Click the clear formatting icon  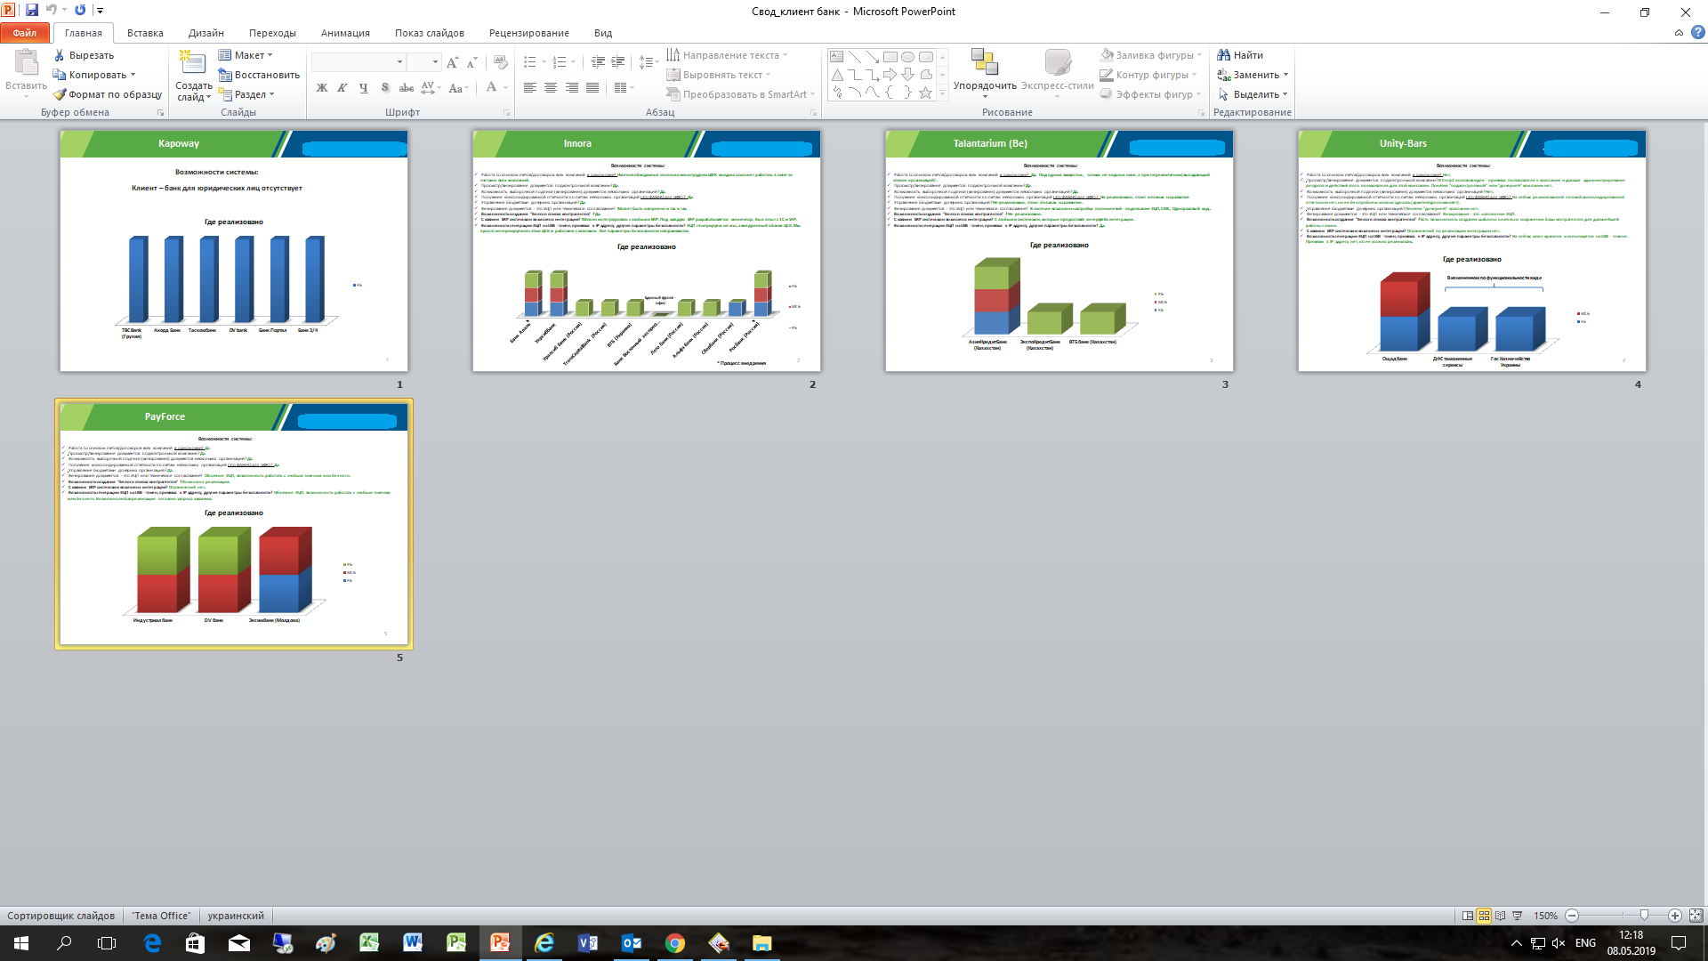[x=501, y=62]
